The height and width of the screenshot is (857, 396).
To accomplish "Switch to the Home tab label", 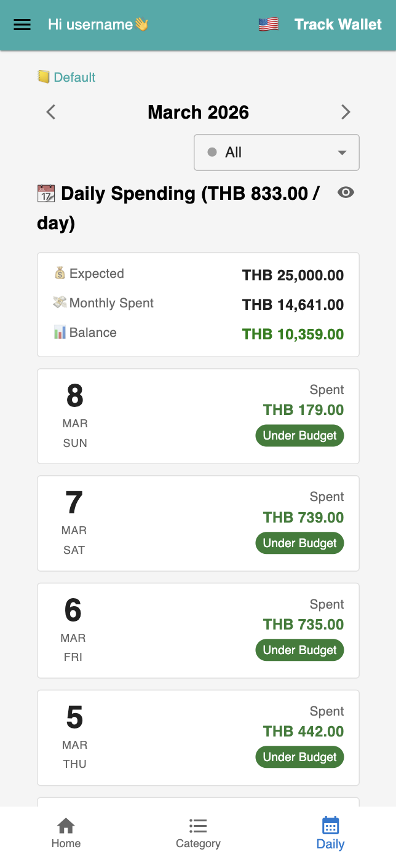I will [x=66, y=843].
